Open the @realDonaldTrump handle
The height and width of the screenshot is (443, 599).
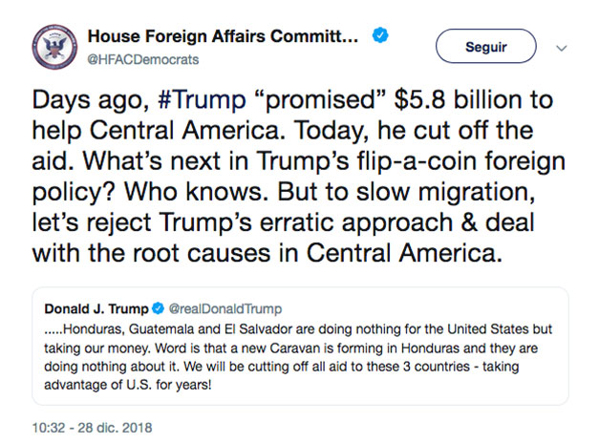(225, 308)
